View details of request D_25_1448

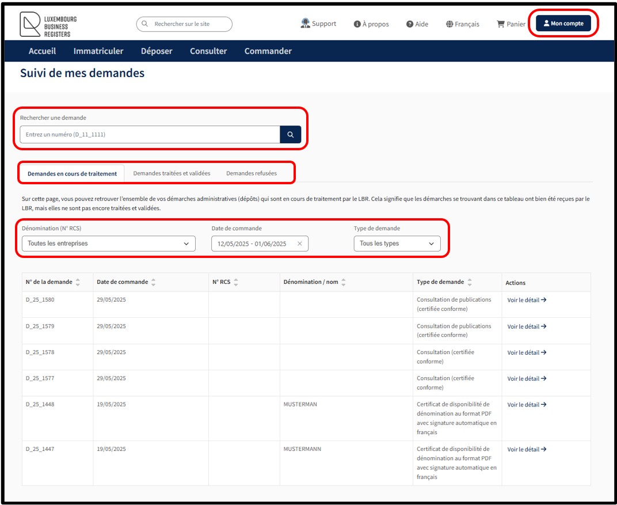pos(526,405)
